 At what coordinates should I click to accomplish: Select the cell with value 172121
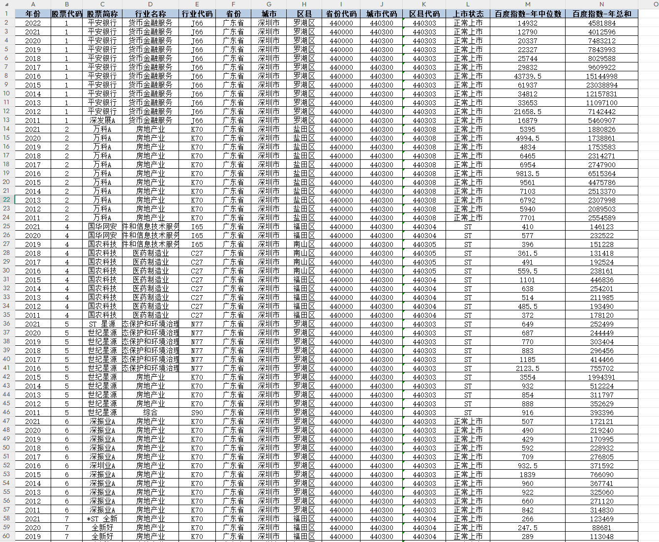point(601,422)
